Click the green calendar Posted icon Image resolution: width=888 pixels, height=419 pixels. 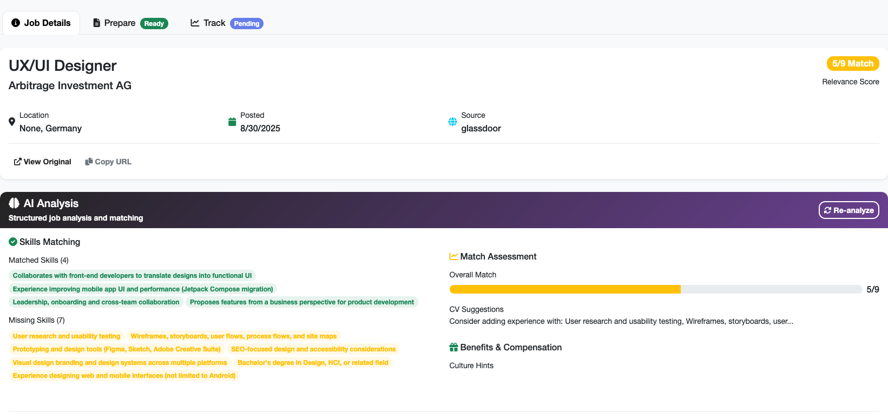point(232,122)
